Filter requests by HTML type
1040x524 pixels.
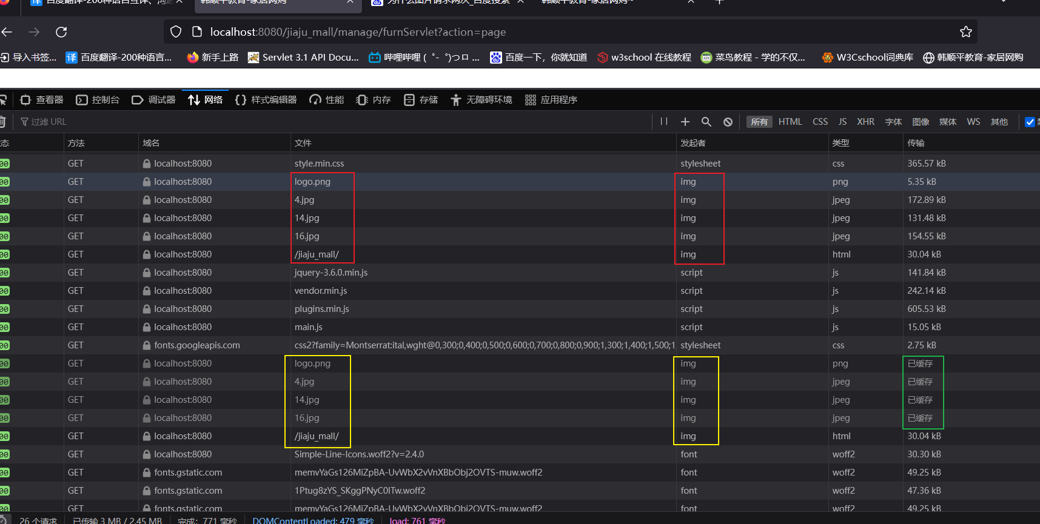coord(790,122)
